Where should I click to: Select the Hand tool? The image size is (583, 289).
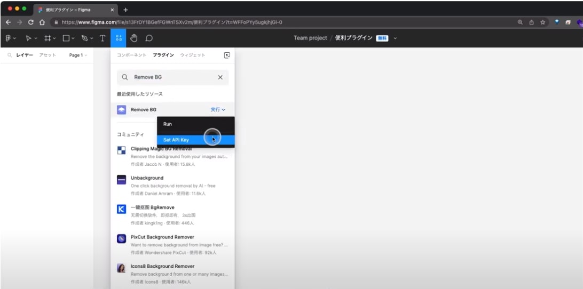pos(133,38)
